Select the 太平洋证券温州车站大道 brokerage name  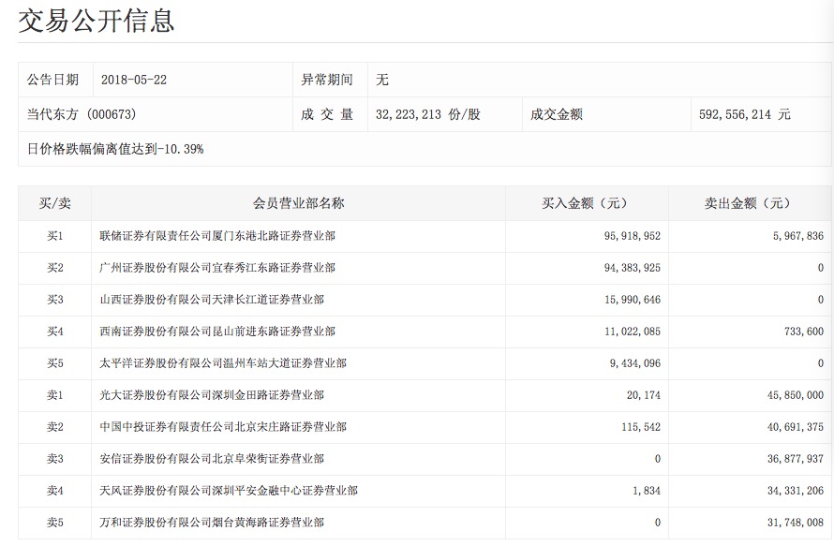click(223, 363)
